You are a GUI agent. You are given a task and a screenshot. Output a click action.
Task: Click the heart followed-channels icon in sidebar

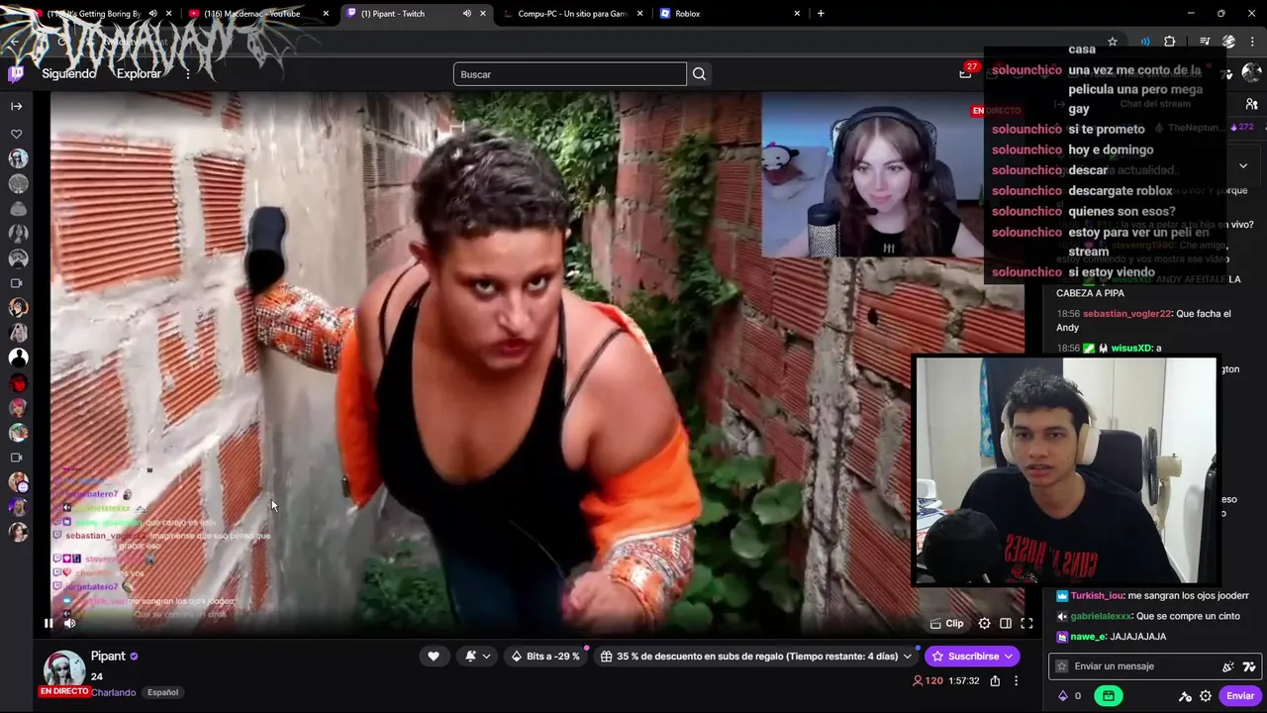(17, 134)
